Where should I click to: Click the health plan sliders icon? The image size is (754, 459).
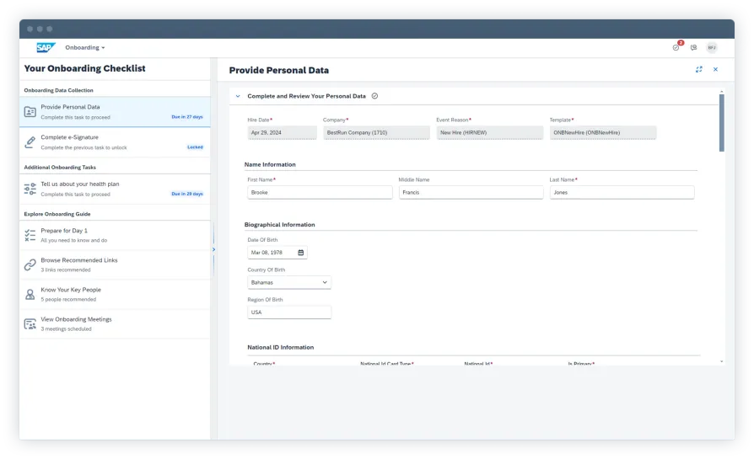(30, 189)
